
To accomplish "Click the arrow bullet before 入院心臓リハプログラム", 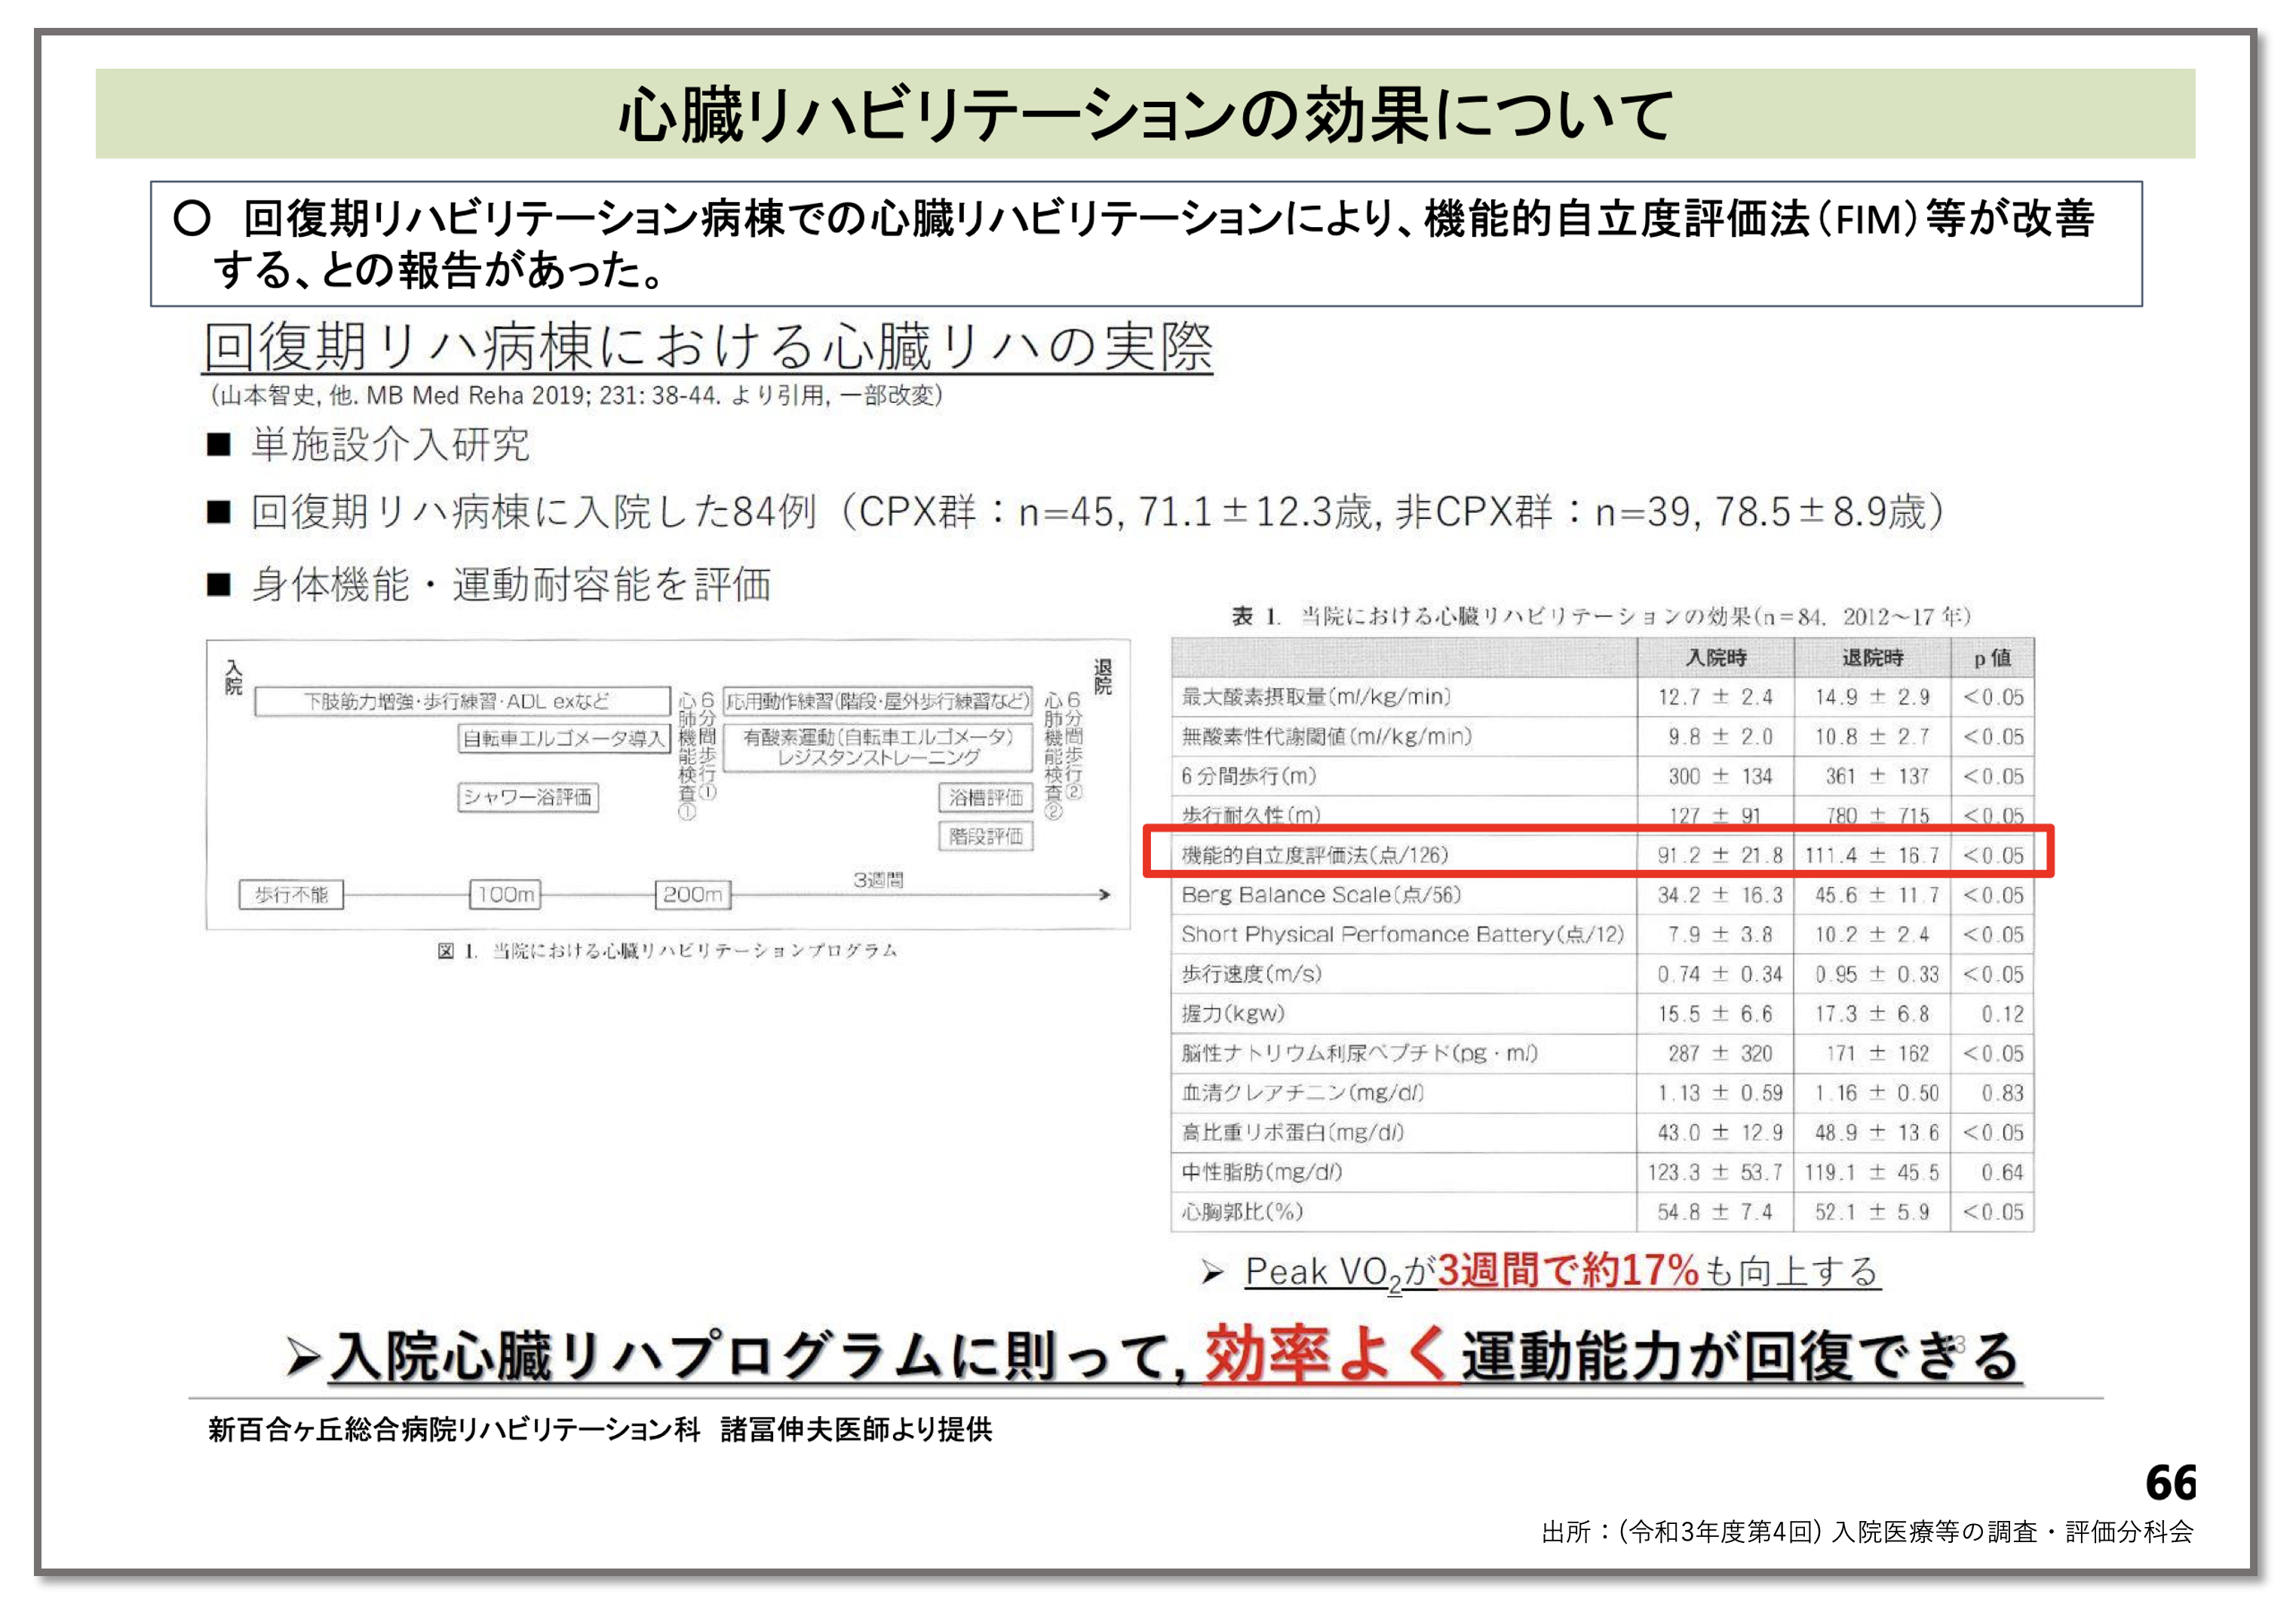I will click(x=302, y=1357).
